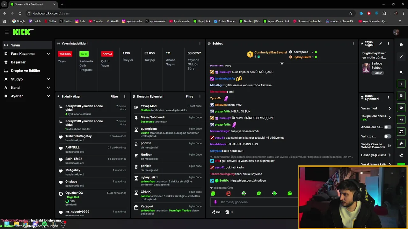Open the Denetim Eylemleri three-dot menu
Screen dimensions: 408x229
point(200,96)
